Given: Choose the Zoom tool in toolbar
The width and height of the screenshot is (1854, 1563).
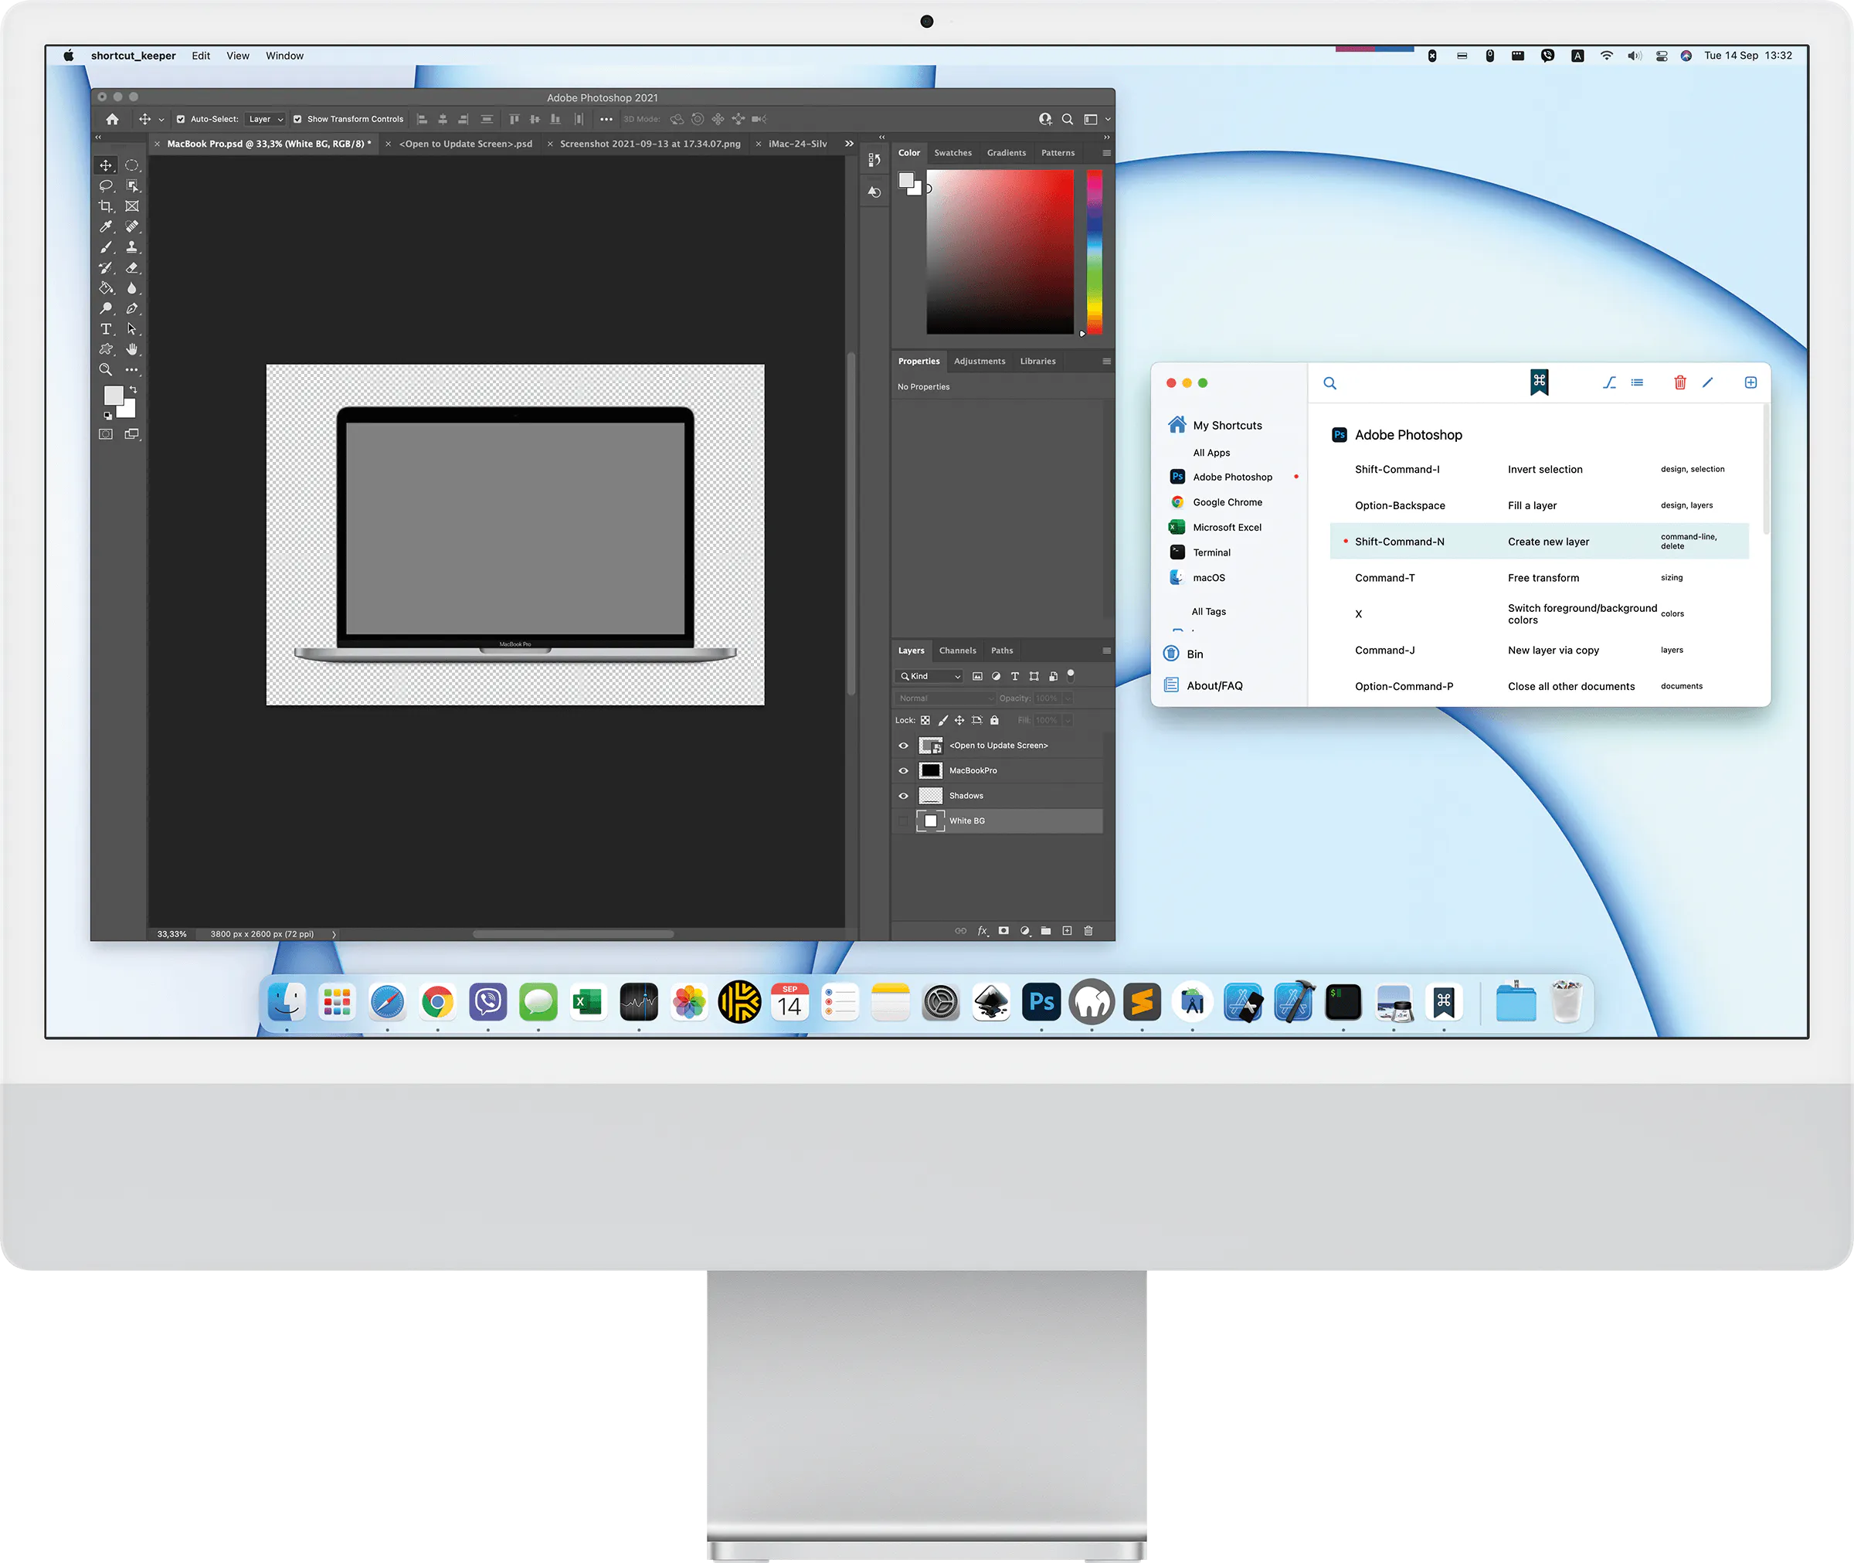Looking at the screenshot, I should coord(105,369).
